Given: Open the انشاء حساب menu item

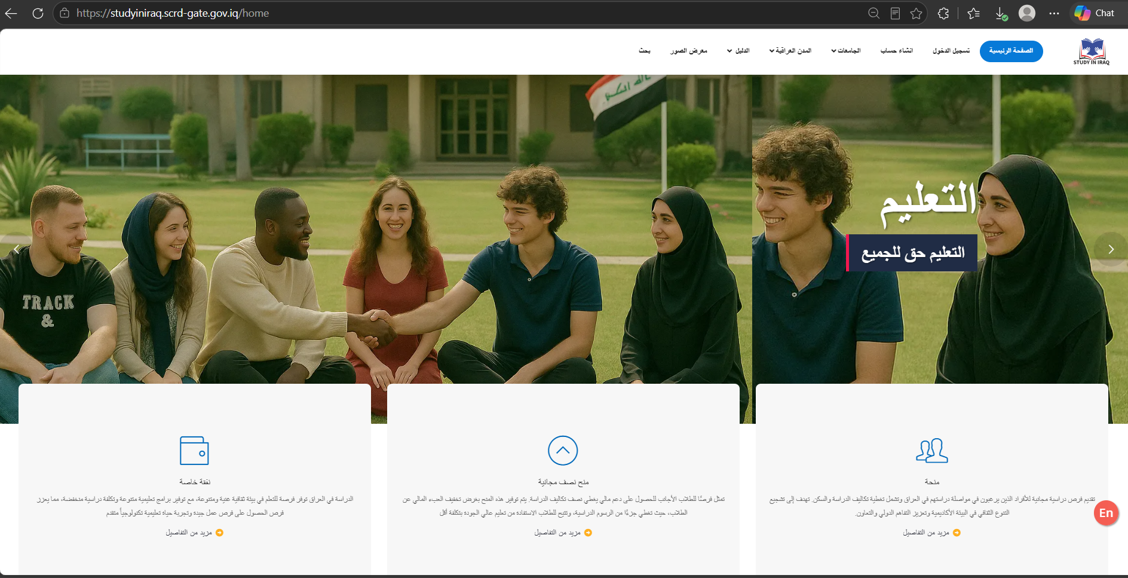Looking at the screenshot, I should [x=896, y=51].
